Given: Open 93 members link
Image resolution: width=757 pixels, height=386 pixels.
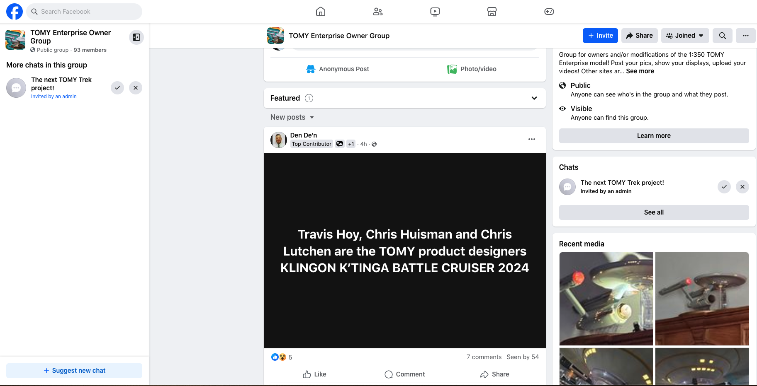Looking at the screenshot, I should (90, 50).
